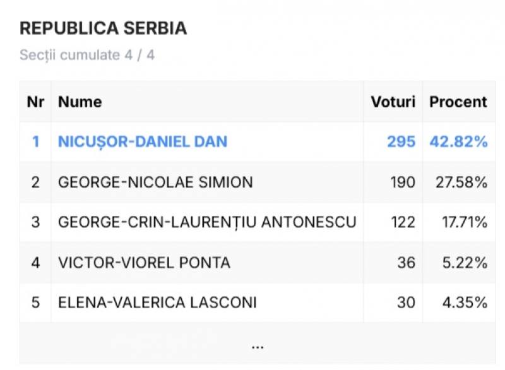
Task: Click the 295 votes value
Action: coord(401,141)
